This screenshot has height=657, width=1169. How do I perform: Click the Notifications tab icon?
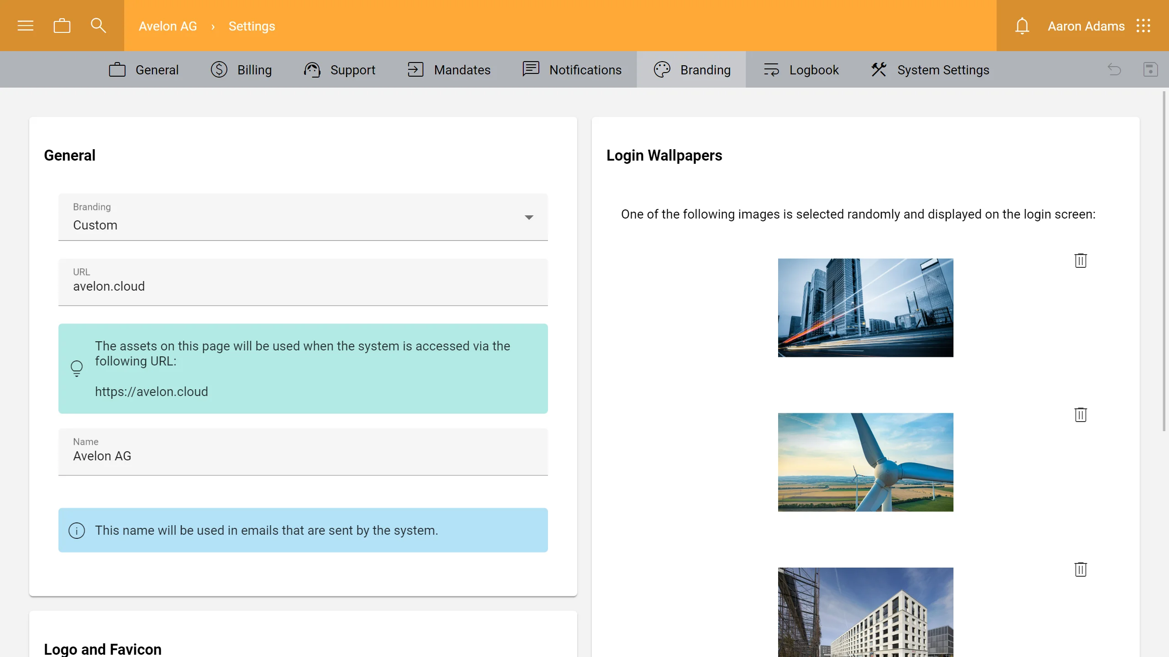pyautogui.click(x=531, y=69)
